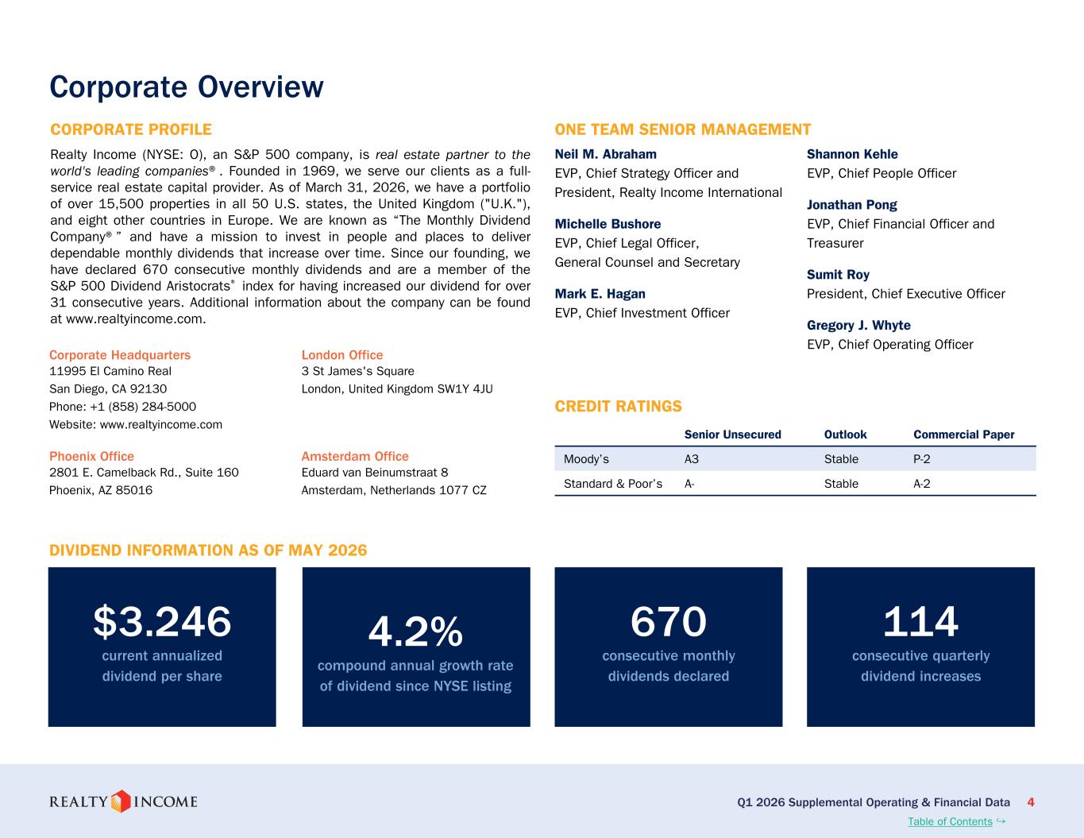Click the line London, United Kingdom SW1Y 4JU
This screenshot has width=1084, height=838.
(397, 389)
